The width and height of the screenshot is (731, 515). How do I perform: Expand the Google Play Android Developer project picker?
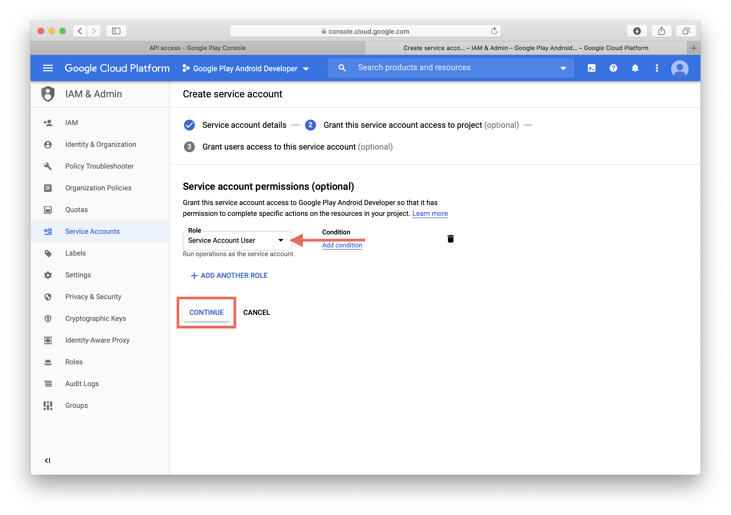(x=245, y=69)
